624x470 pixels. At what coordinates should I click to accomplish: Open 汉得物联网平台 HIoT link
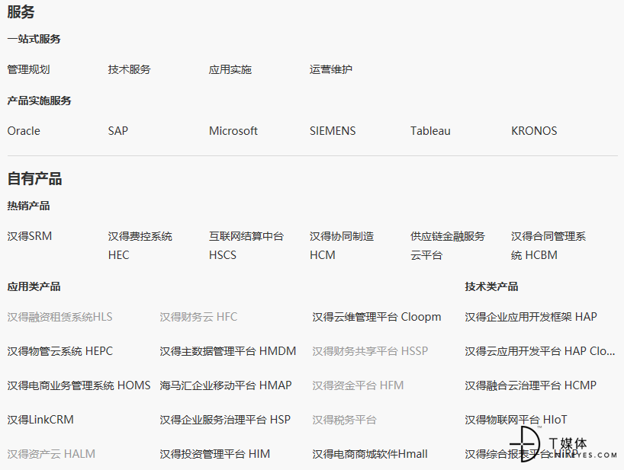click(516, 420)
